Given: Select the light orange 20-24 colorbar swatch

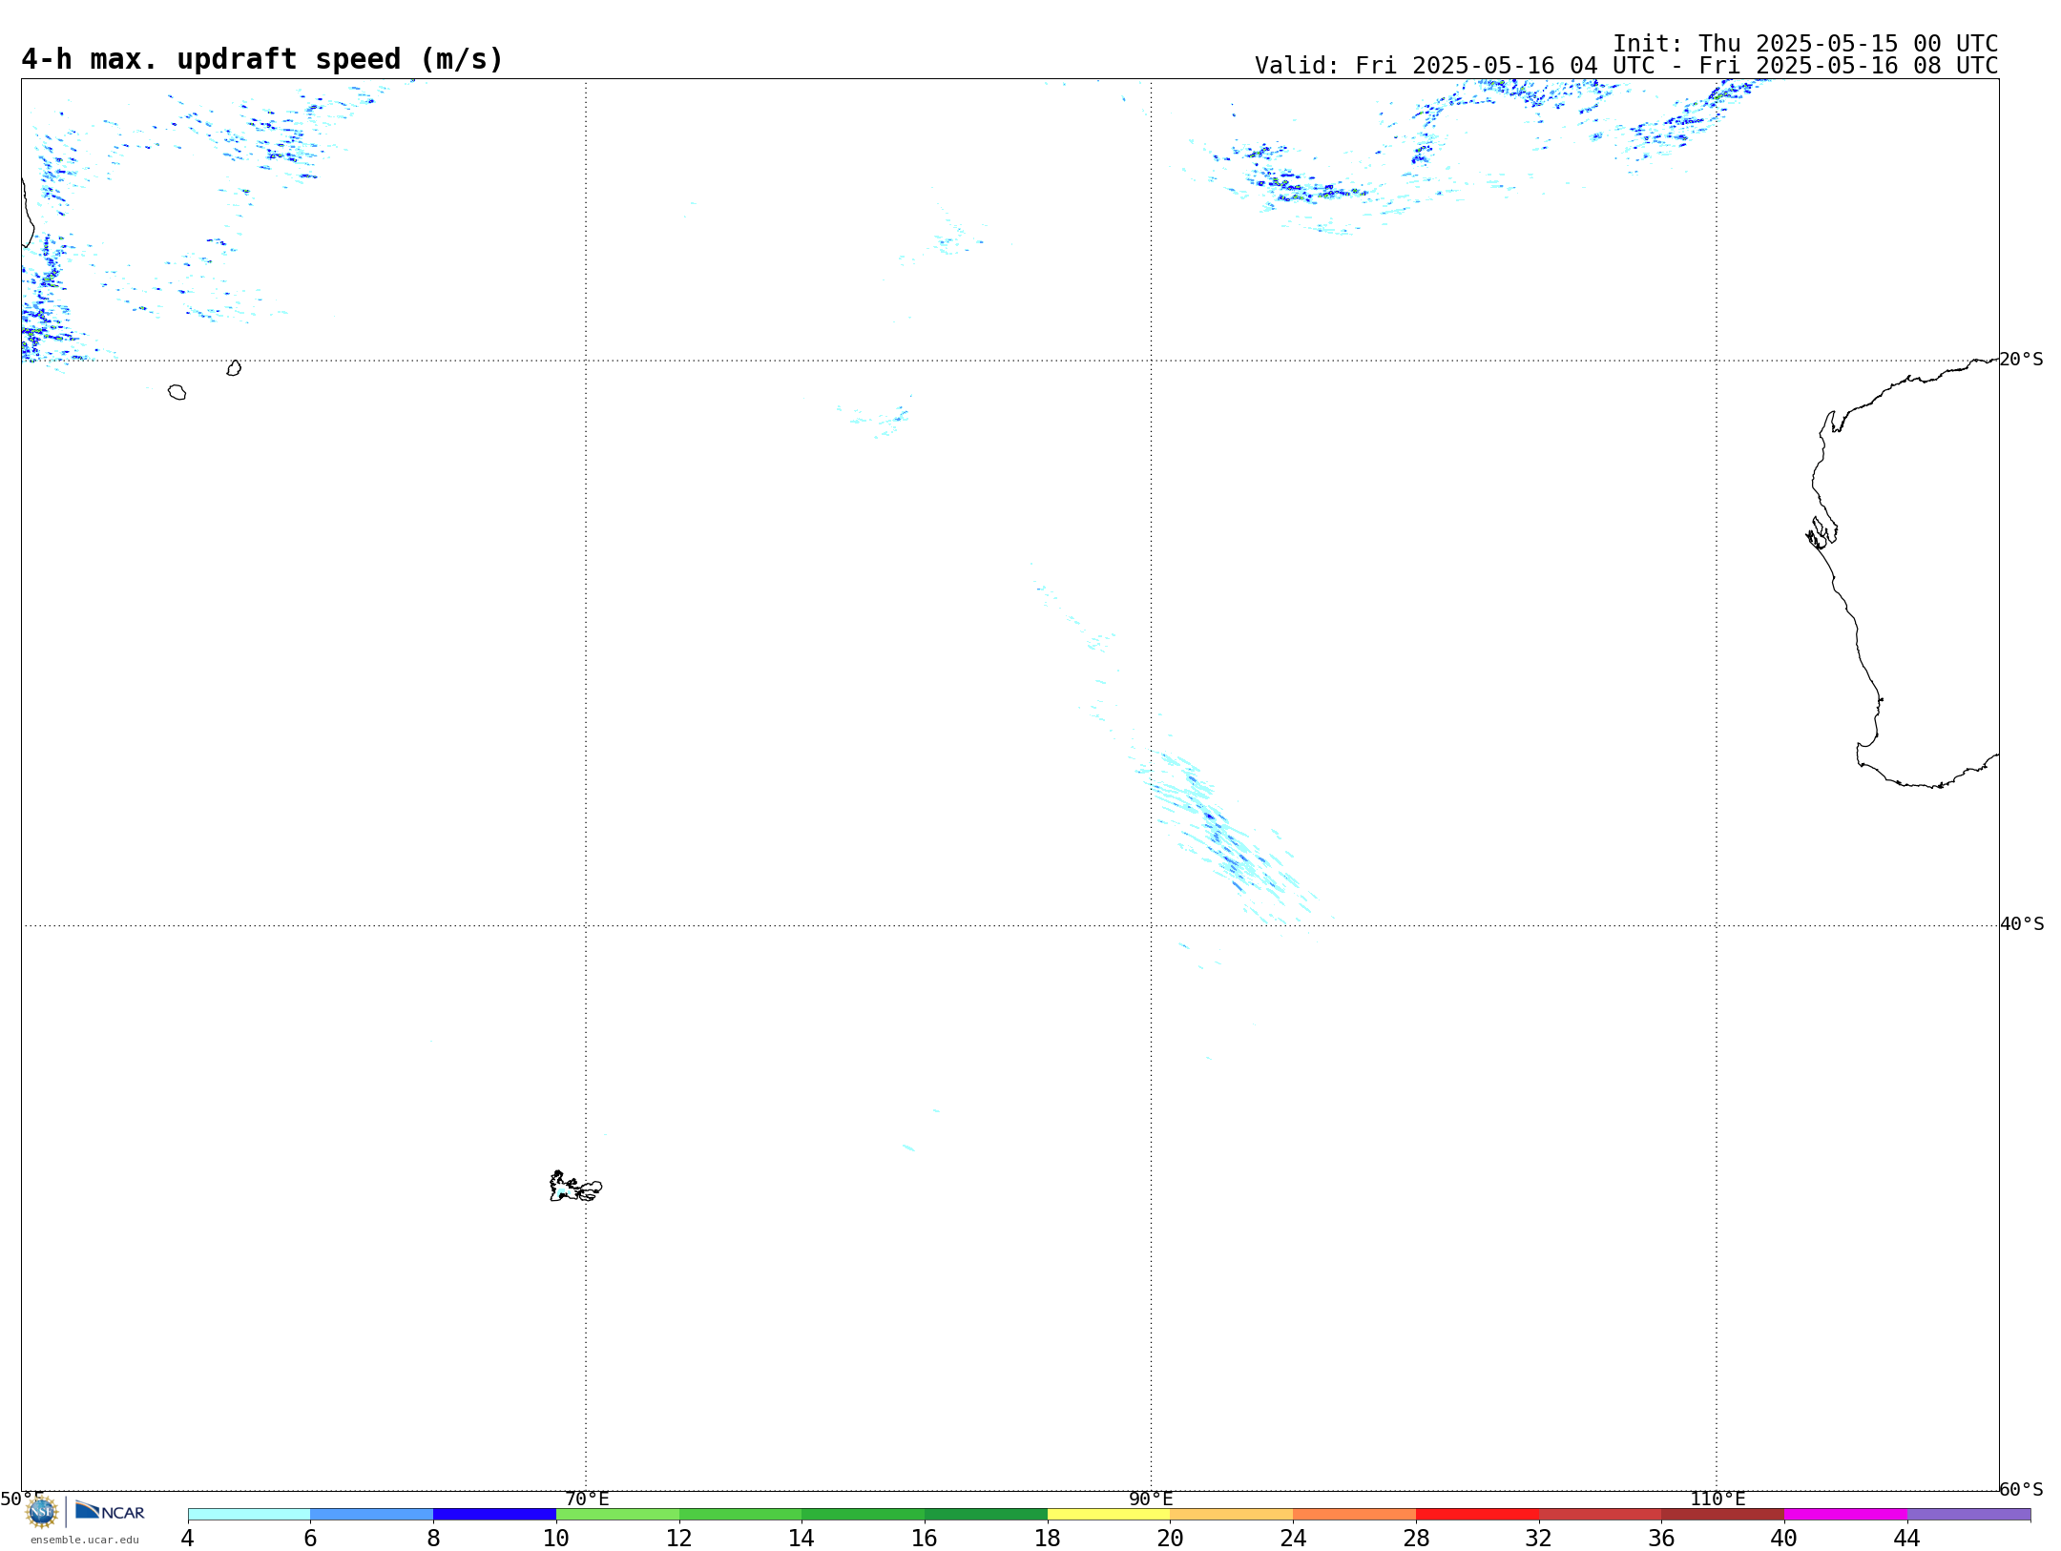Looking at the screenshot, I should [x=1232, y=1515].
